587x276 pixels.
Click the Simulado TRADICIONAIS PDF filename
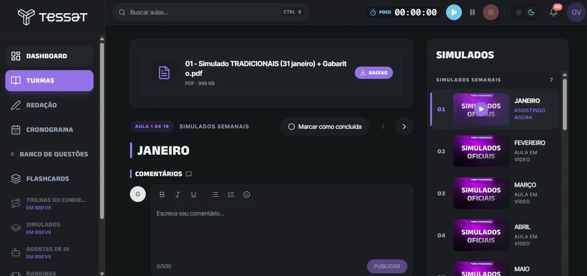[266, 68]
